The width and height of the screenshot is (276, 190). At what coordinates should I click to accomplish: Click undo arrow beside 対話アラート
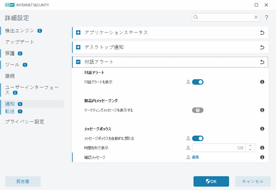262,62
